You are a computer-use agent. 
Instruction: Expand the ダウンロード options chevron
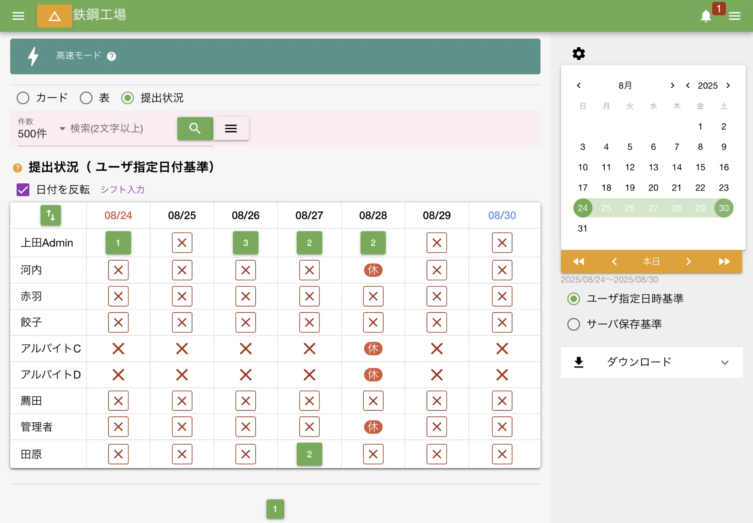(x=726, y=363)
